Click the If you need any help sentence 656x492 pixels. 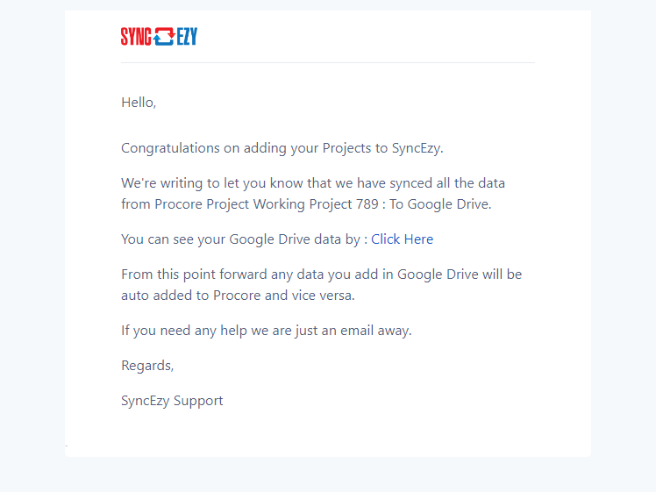coord(267,331)
